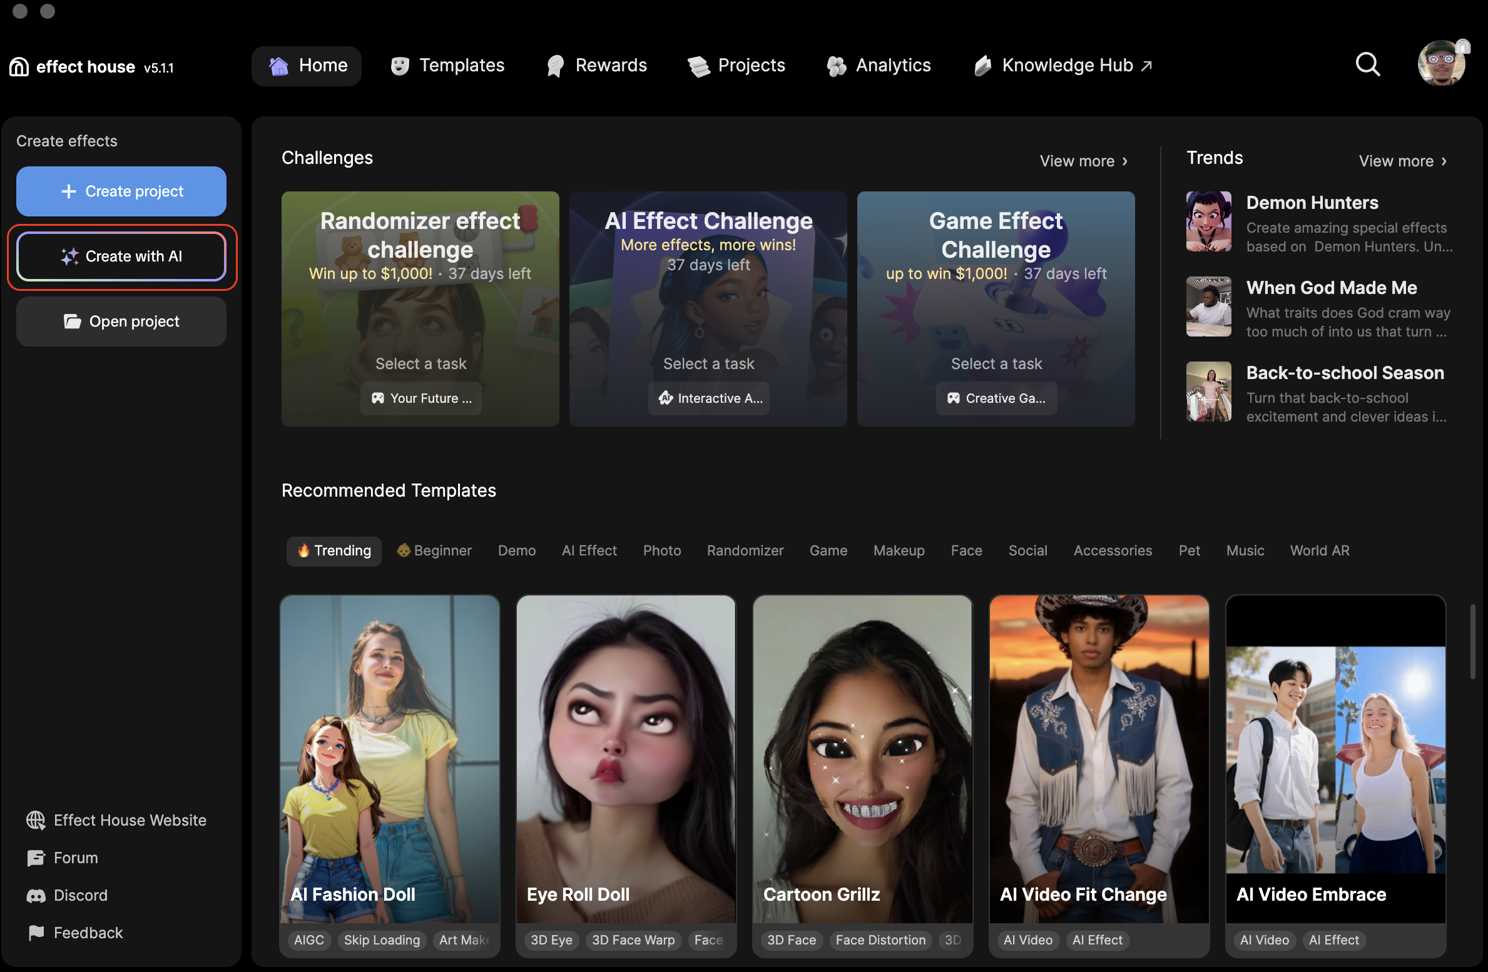Viewport: 1488px width, 972px height.
Task: Click the 3D Face Warp tag
Action: click(x=633, y=940)
